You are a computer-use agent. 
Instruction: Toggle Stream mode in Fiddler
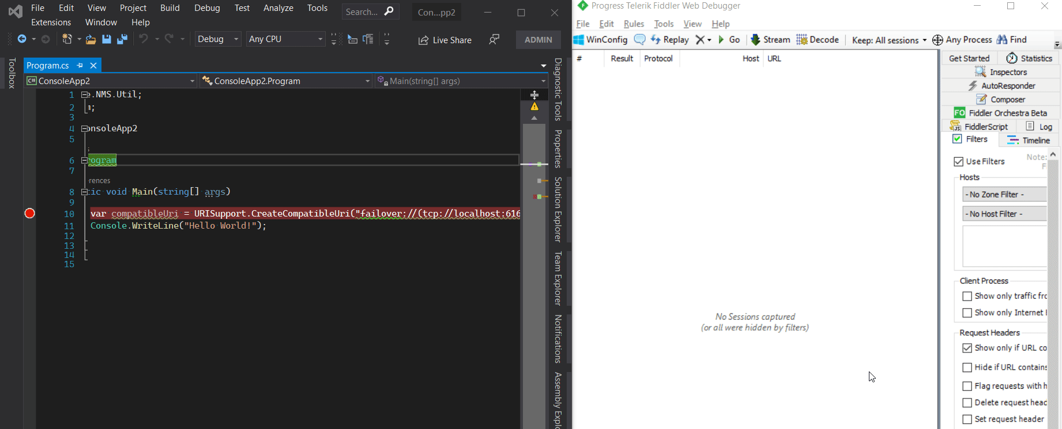tap(770, 40)
